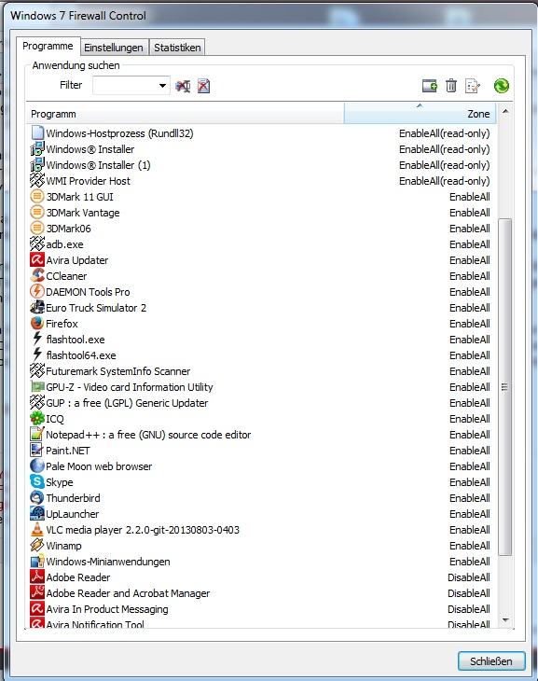This screenshot has width=538, height=681.
Task: Click EnableAll(read-only) zone for WMI Provider Host
Action: pos(444,181)
